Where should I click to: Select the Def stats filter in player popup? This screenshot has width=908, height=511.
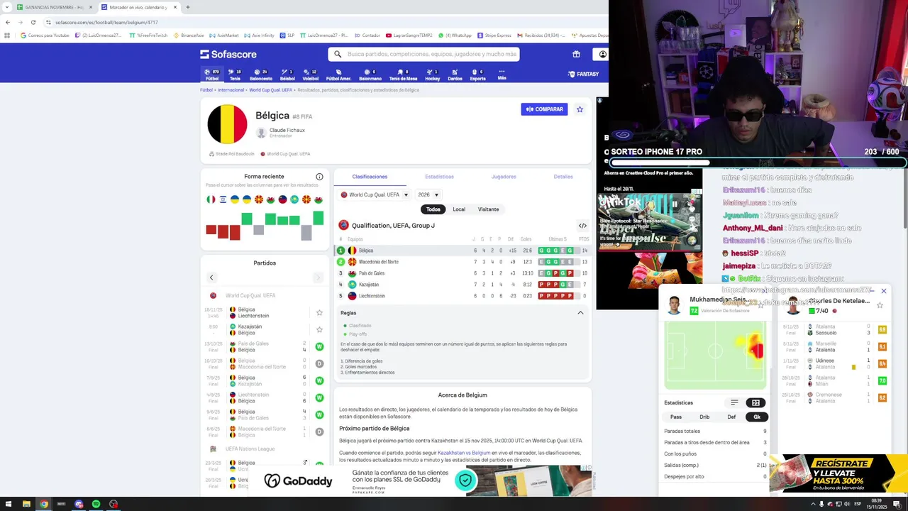(731, 417)
